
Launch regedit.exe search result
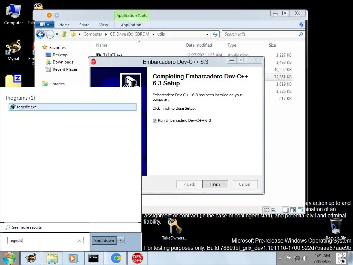pyautogui.click(x=72, y=107)
